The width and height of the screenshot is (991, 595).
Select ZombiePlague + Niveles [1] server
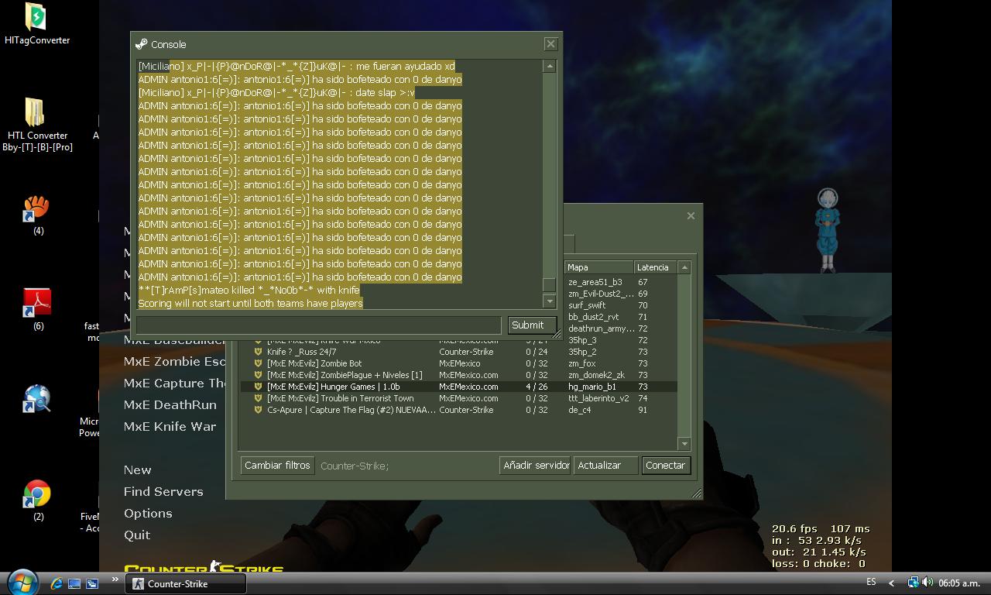click(x=458, y=375)
